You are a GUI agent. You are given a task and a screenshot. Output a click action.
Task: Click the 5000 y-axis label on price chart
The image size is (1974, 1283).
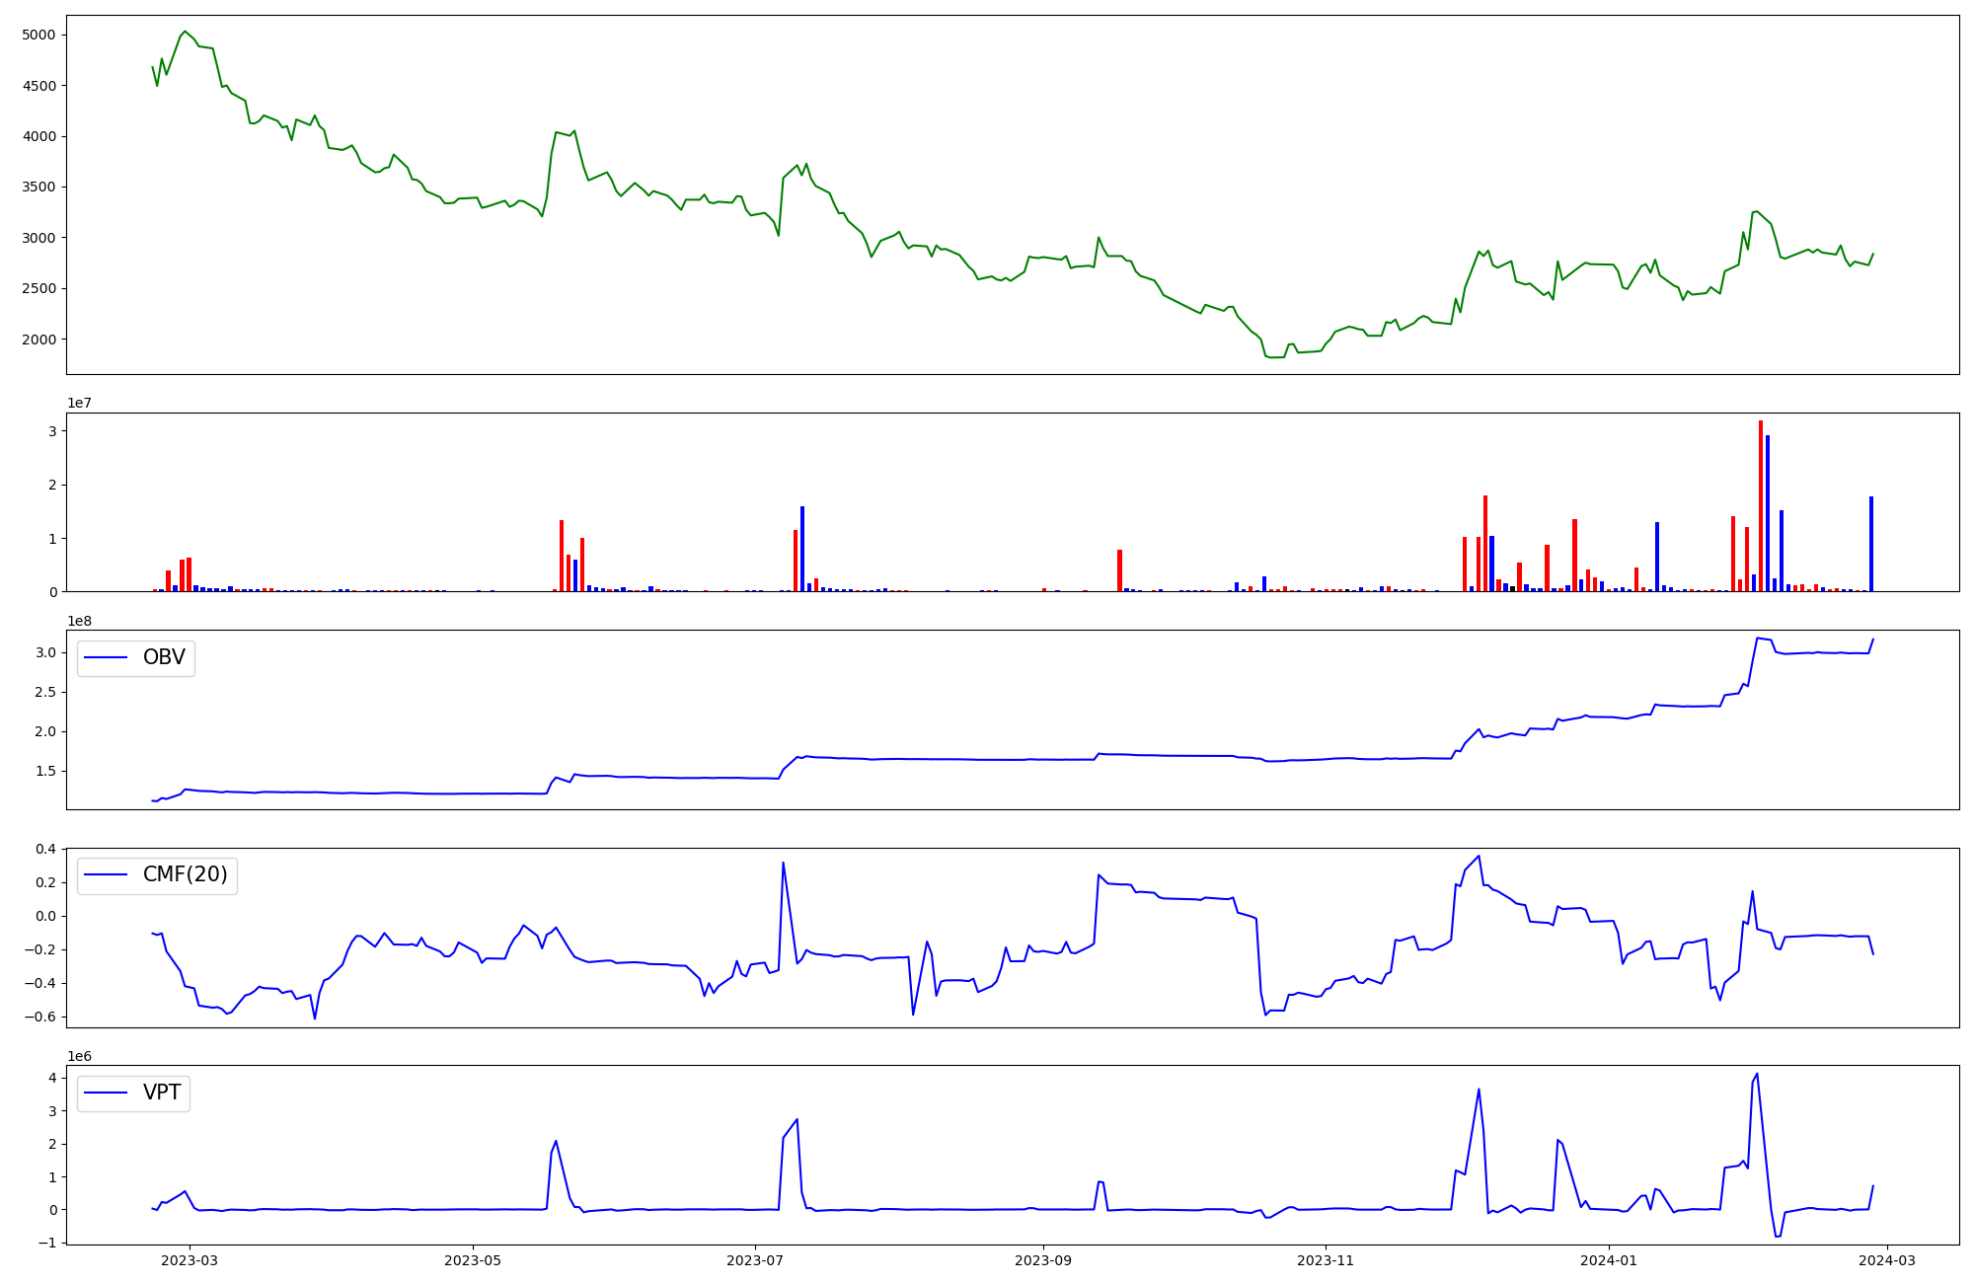[x=39, y=36]
